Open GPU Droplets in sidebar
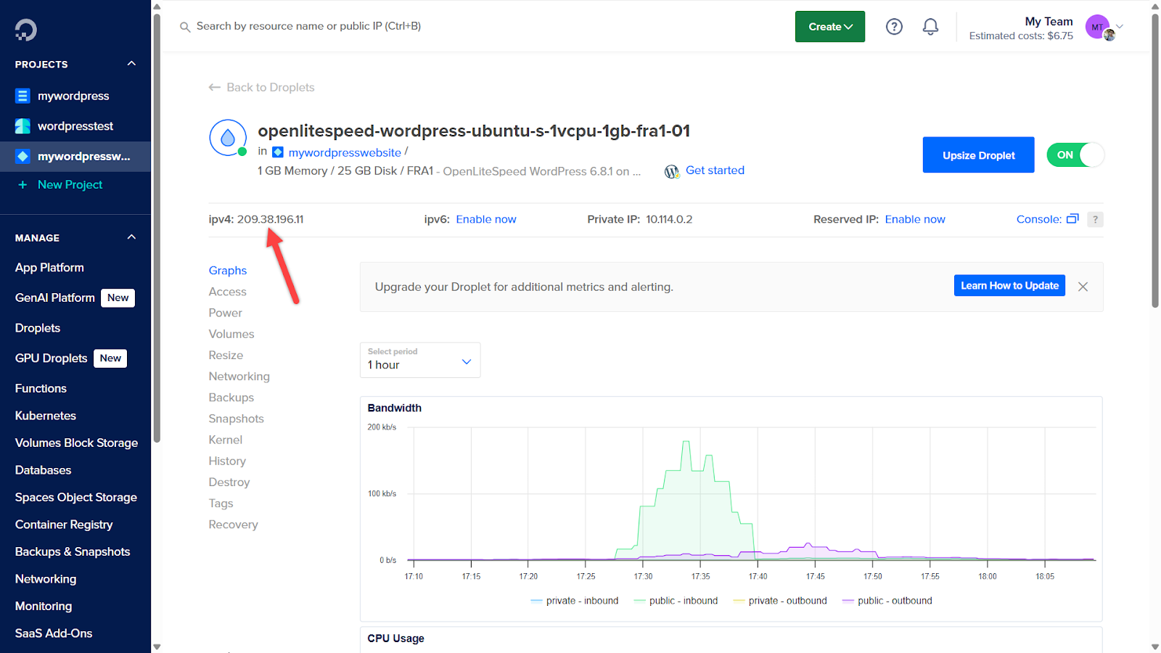 click(51, 358)
